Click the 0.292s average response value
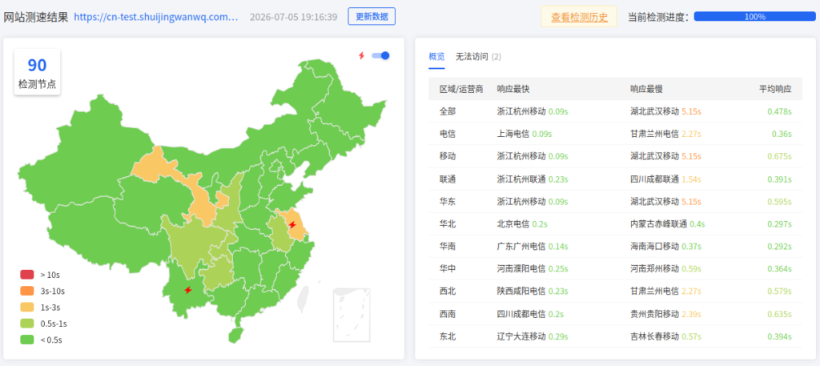The width and height of the screenshot is (820, 366). pyautogui.click(x=780, y=246)
